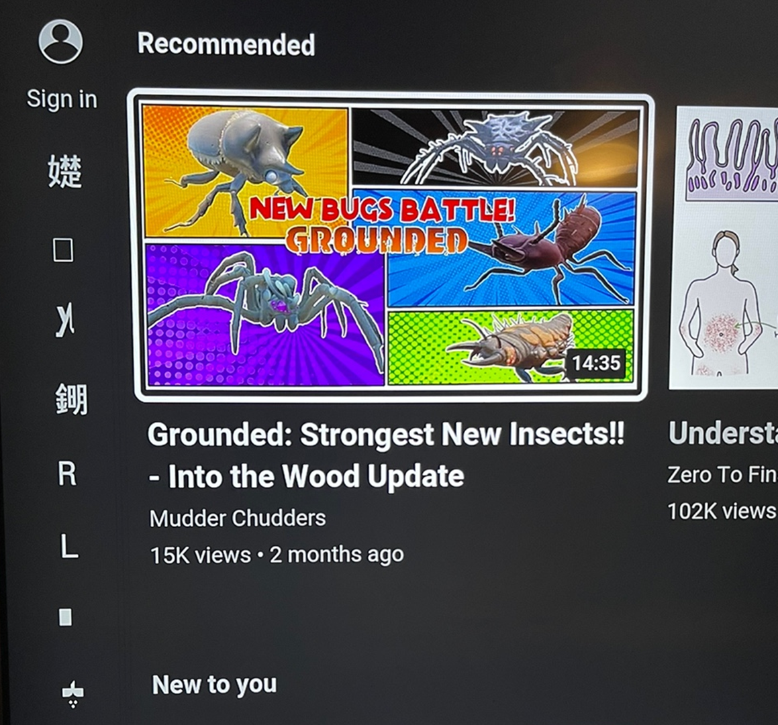Click the 15K views 2 months ago text
This screenshot has height=725, width=778.
click(x=277, y=555)
